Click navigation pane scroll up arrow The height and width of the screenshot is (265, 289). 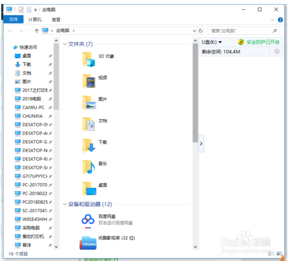(56, 41)
